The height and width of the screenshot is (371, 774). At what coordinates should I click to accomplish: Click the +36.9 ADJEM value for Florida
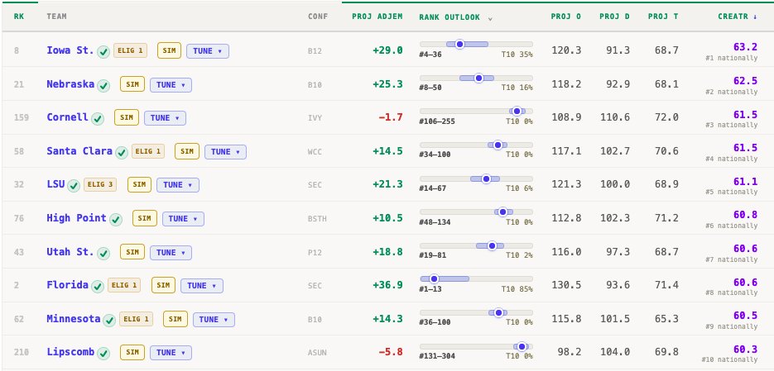pos(387,285)
